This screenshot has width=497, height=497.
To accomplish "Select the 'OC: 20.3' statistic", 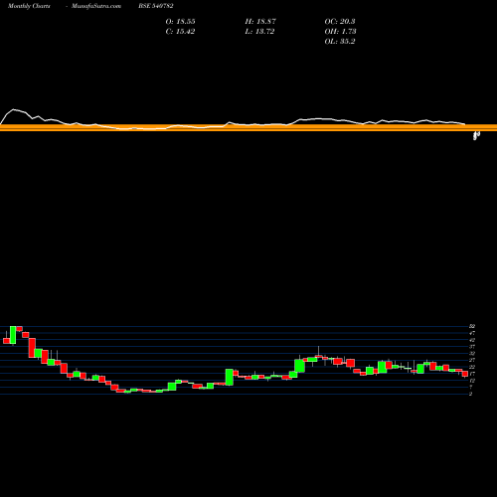I will (340, 21).
